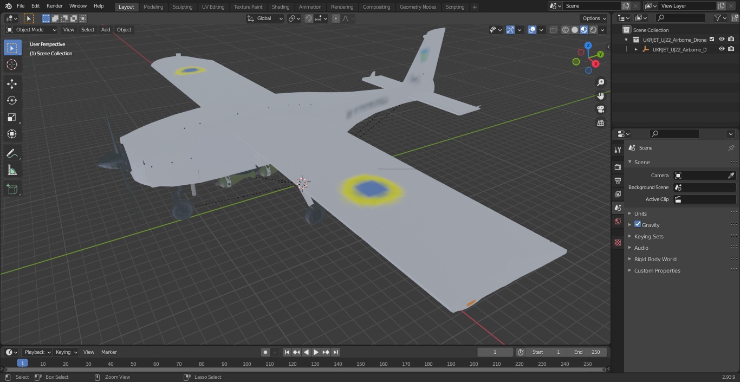The height and width of the screenshot is (382, 740).
Task: Toggle X-ray display mode
Action: [553, 30]
